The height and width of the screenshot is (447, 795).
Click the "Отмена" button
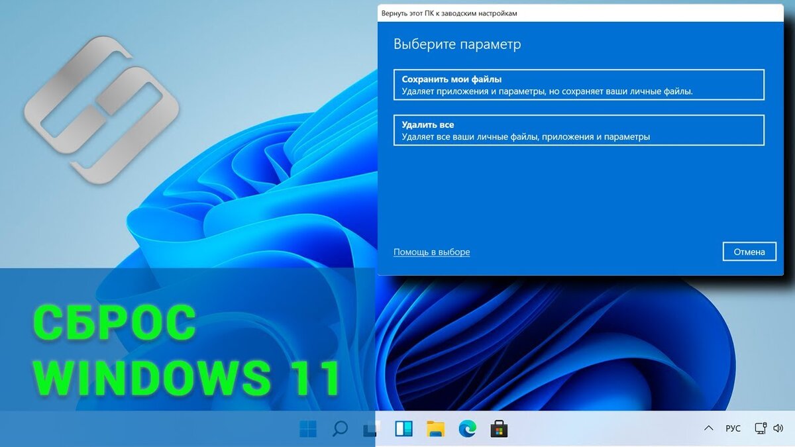pos(749,252)
